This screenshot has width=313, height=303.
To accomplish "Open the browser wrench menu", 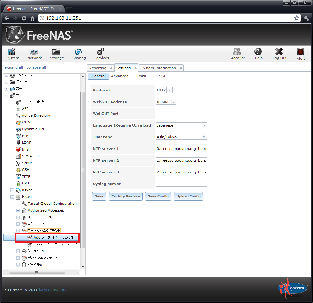I will [x=306, y=18].
